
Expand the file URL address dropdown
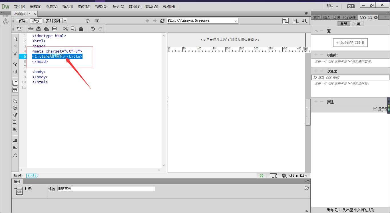236,21
